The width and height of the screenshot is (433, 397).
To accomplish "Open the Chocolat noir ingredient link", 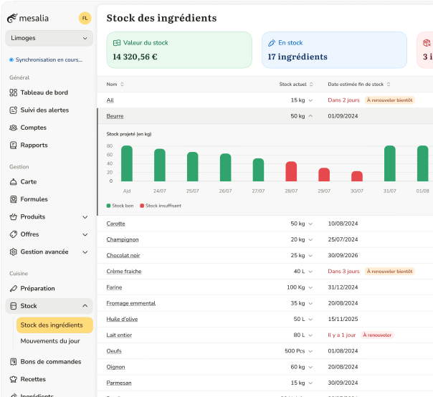I will pyautogui.click(x=123, y=255).
